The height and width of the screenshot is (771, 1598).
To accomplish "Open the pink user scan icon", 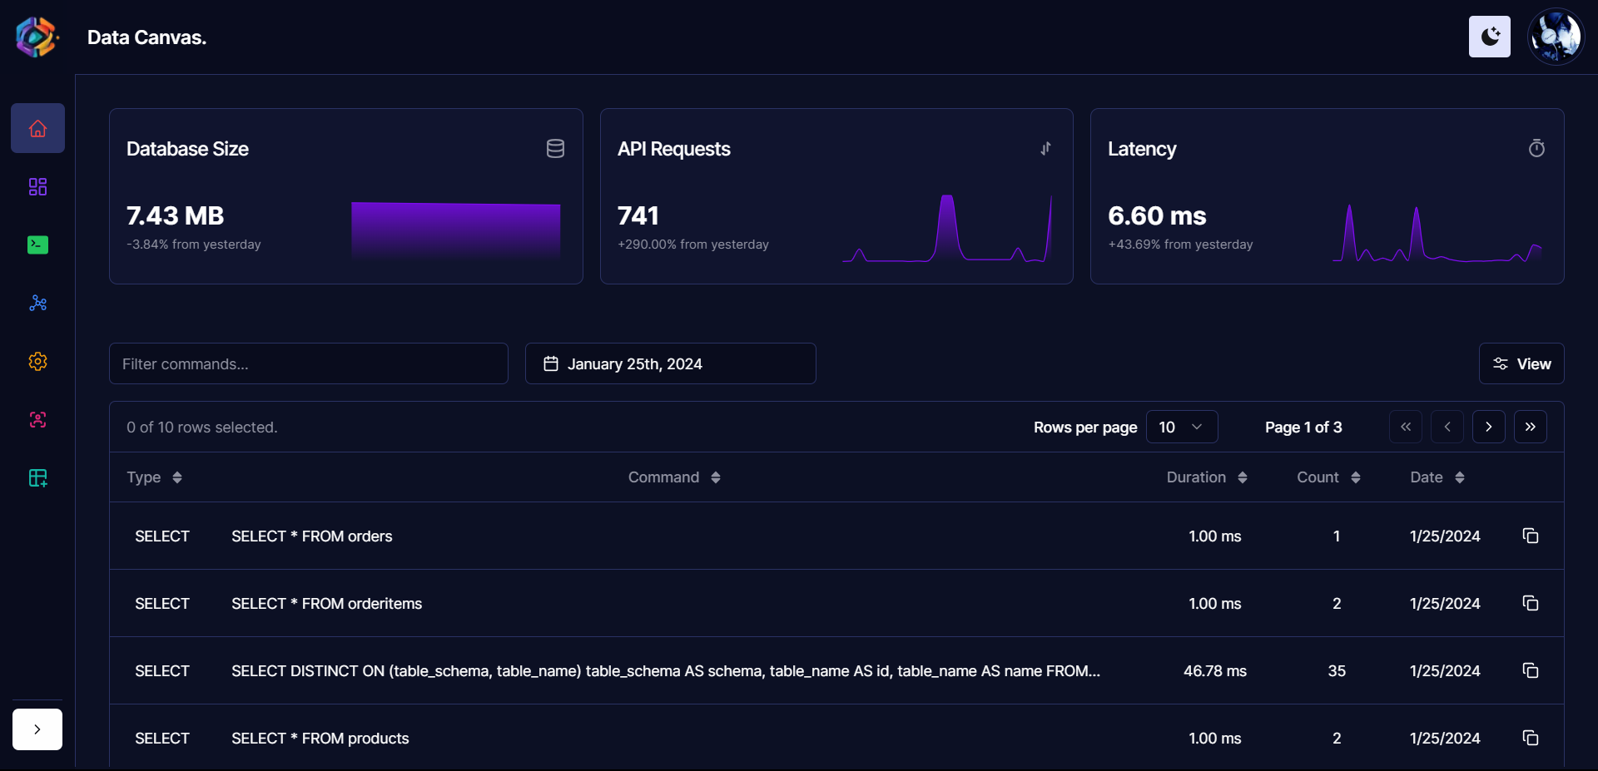I will pyautogui.click(x=37, y=419).
